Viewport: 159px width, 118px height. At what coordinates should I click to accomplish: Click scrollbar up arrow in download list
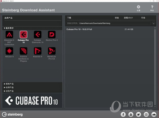tap(155, 27)
